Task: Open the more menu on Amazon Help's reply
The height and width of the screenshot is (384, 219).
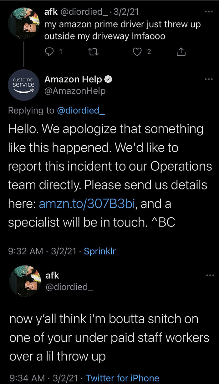Action: [x=209, y=79]
